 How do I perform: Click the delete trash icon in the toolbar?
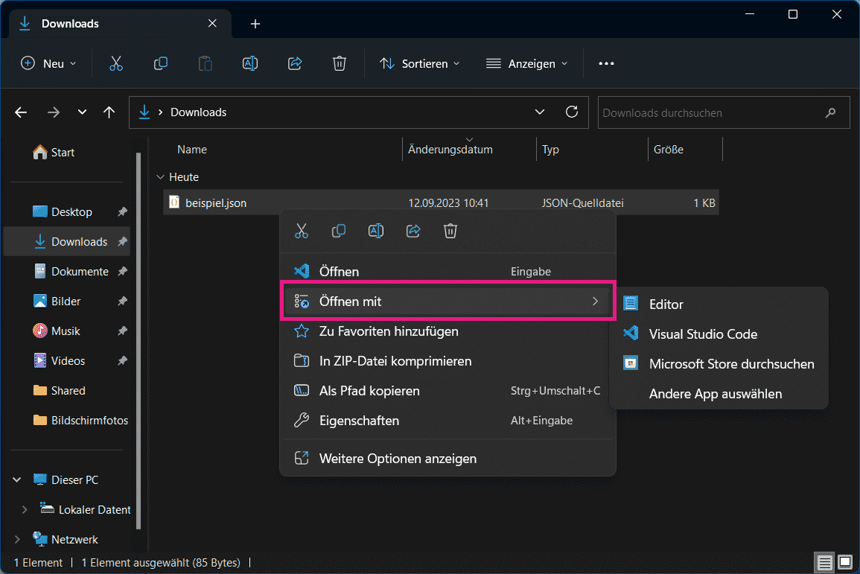(340, 64)
